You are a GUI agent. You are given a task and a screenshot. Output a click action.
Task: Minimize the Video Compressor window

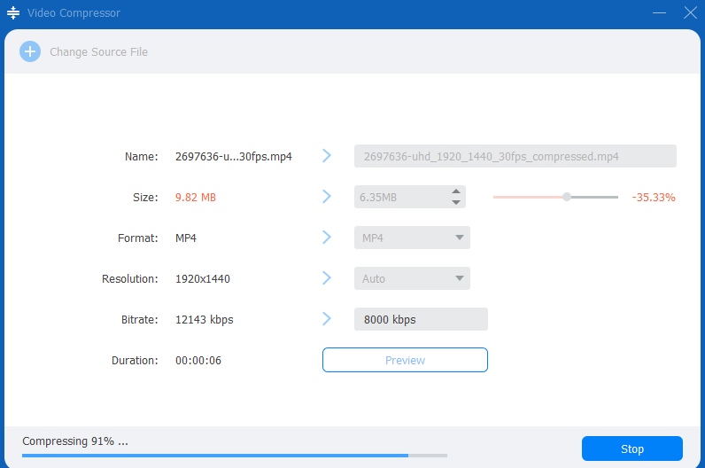pos(659,13)
